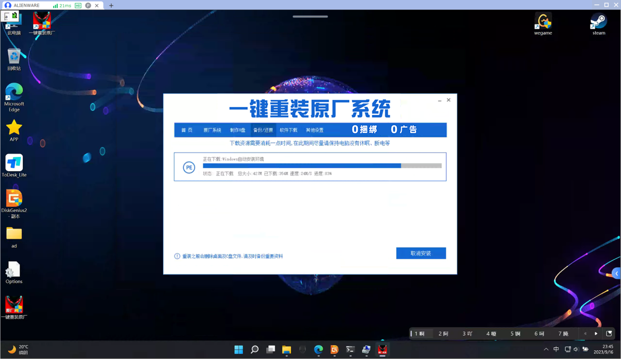Select IME candidate 5 锕
This screenshot has height=359, width=621.
(515, 334)
